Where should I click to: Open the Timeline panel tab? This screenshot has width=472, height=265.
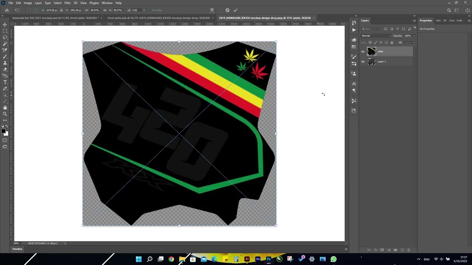tap(17, 249)
